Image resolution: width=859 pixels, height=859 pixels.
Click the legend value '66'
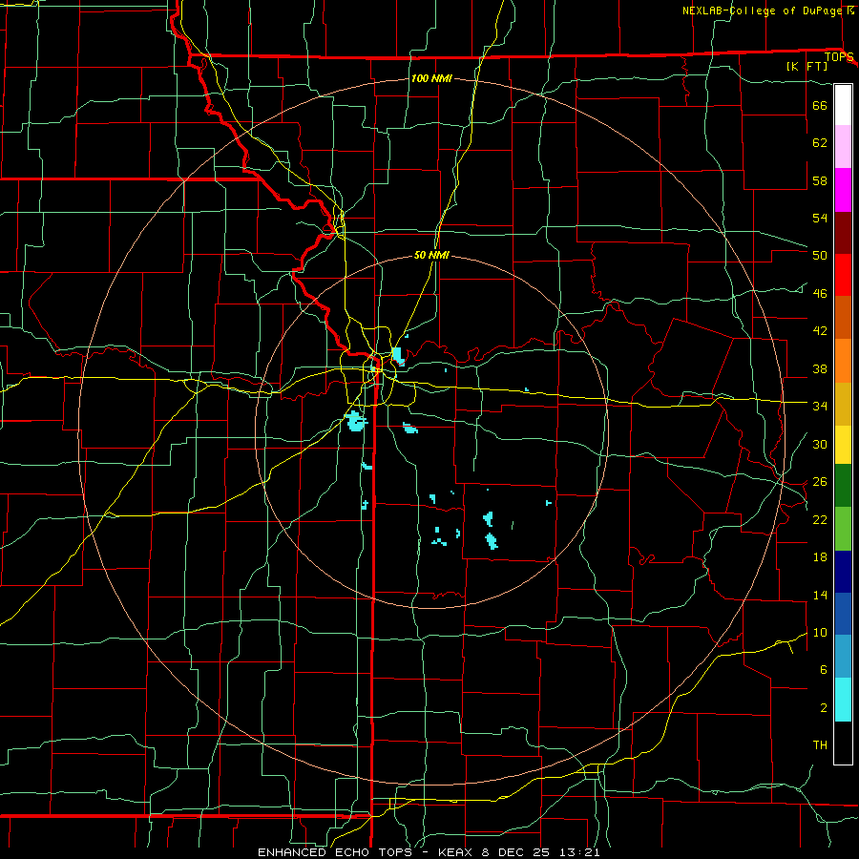(x=820, y=105)
